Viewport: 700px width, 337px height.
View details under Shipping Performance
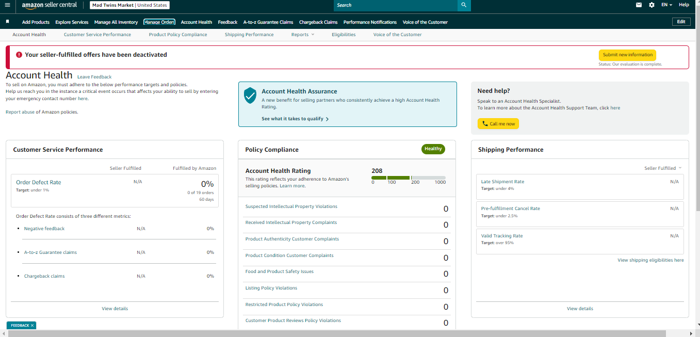pos(580,309)
